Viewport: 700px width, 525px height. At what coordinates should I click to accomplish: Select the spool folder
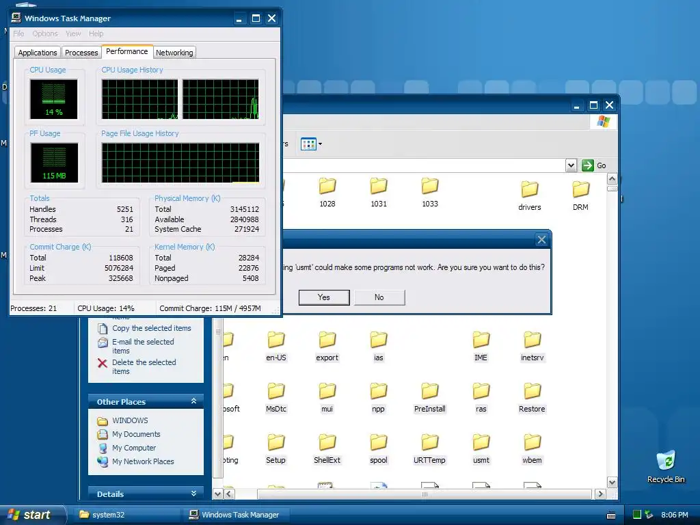point(379,448)
